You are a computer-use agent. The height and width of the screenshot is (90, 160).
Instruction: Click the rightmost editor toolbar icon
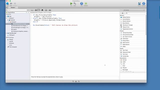(x=50, y=10)
